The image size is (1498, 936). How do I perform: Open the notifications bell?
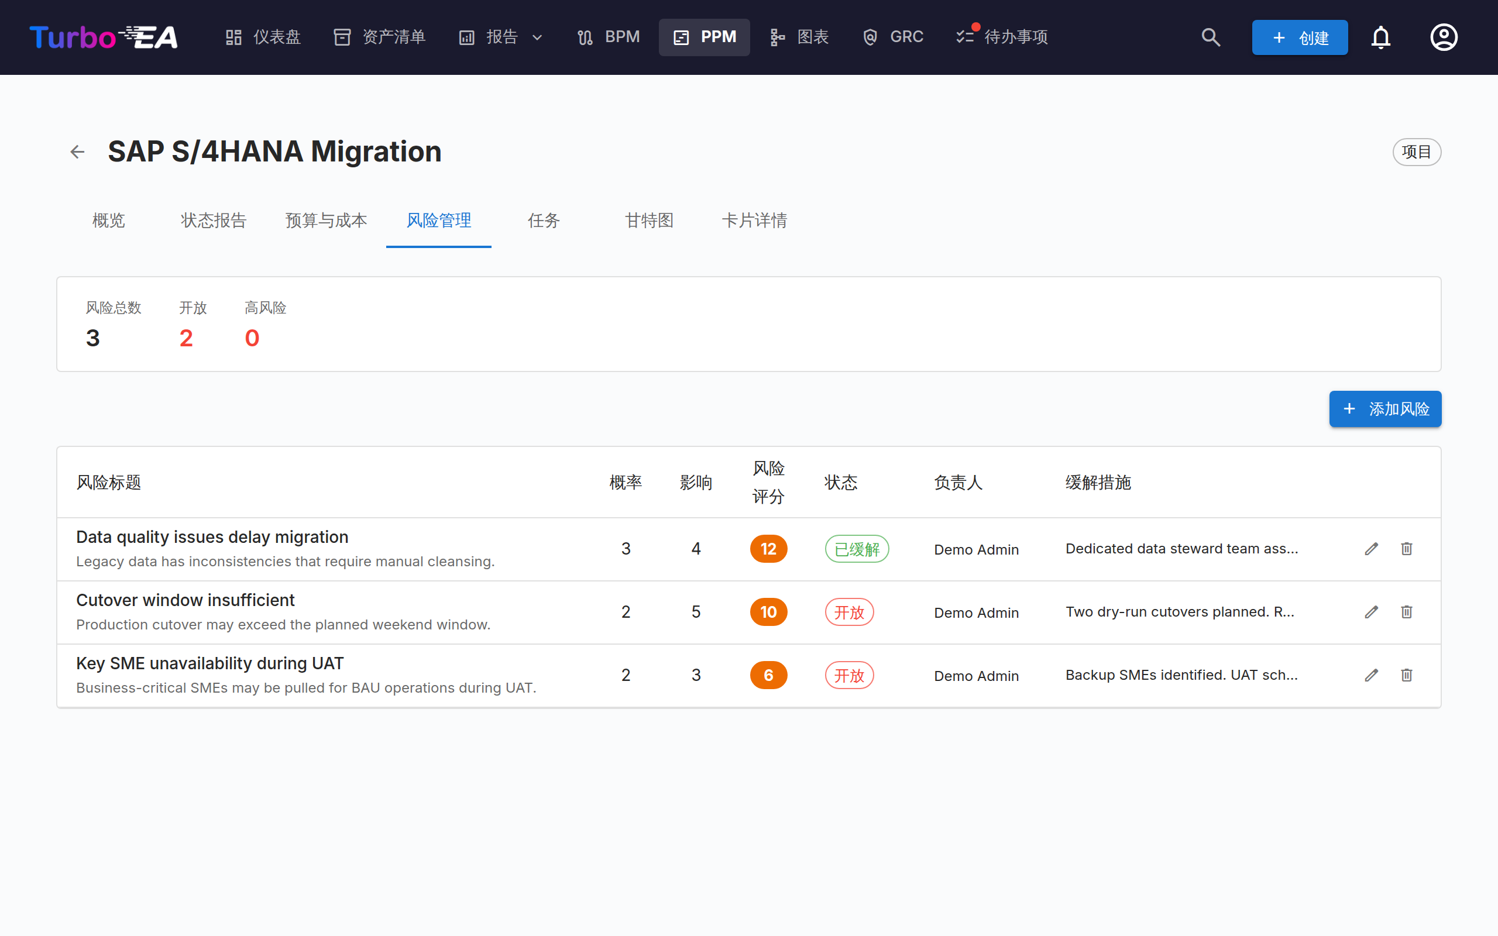coord(1380,37)
